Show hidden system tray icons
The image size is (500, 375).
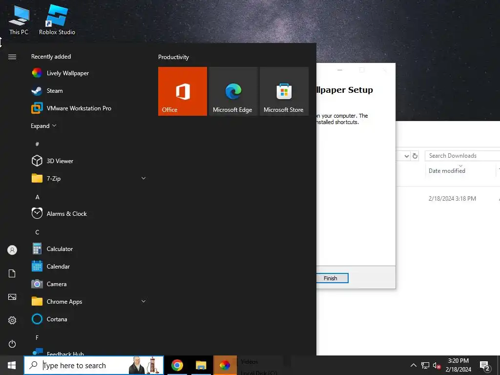pos(413,365)
